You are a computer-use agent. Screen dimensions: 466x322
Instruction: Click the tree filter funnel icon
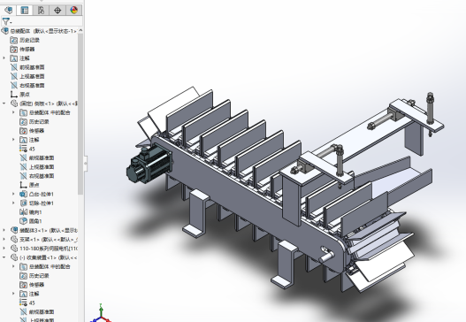[6, 21]
